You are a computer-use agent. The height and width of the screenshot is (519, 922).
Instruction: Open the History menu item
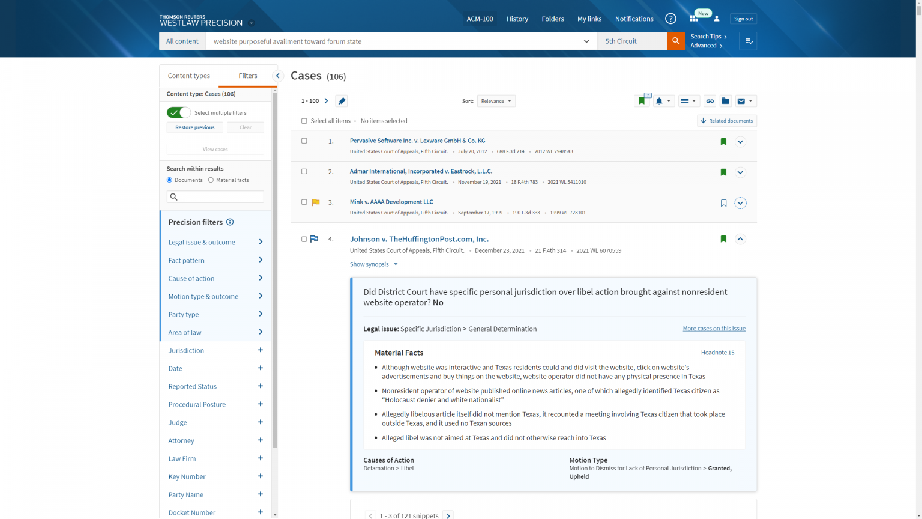pos(517,19)
